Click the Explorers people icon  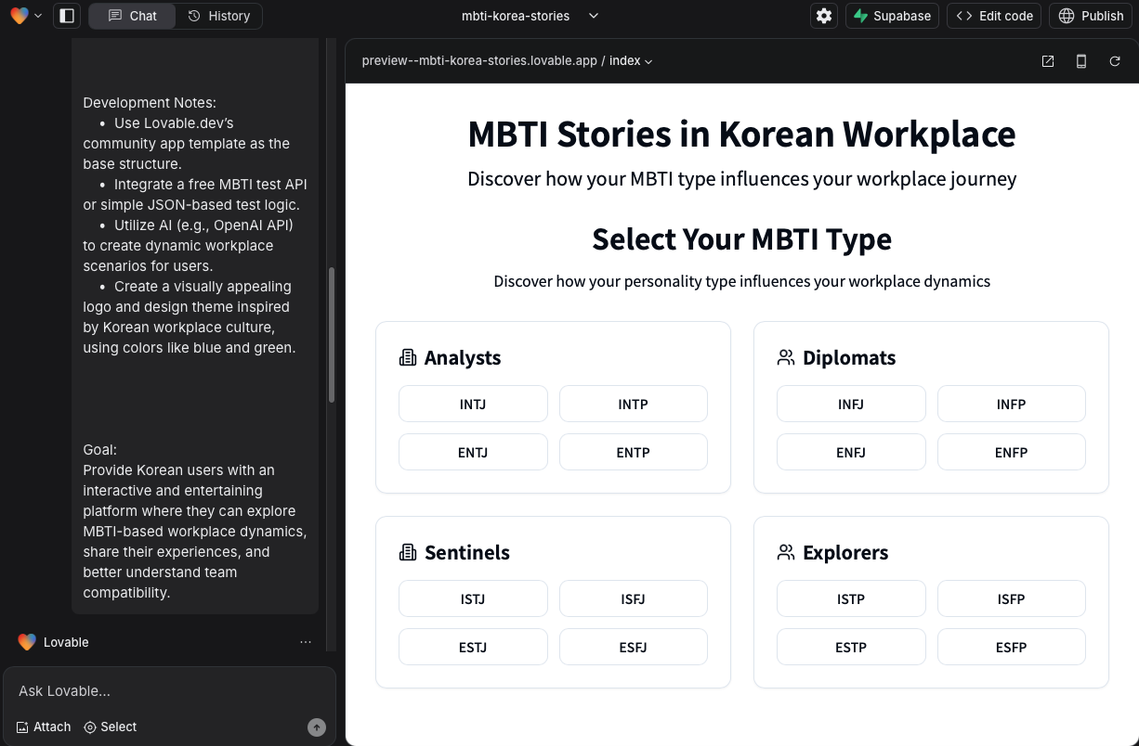coord(786,552)
